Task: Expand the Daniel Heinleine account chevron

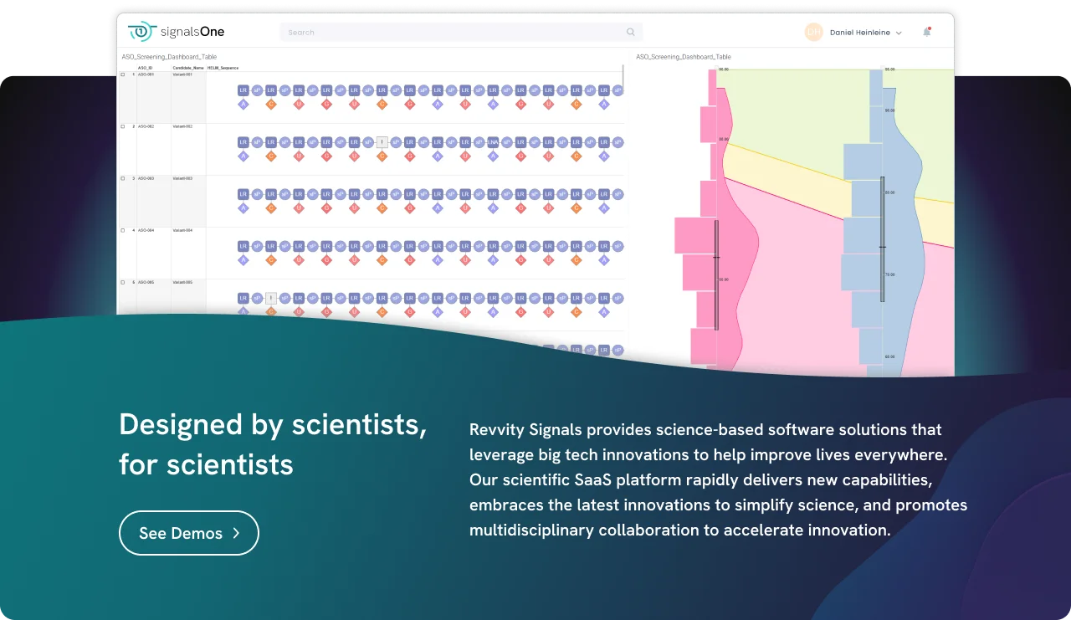Action: 899,33
